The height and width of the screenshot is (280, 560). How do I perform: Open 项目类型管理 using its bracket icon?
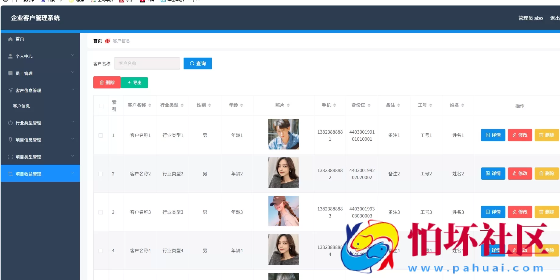coord(10,157)
